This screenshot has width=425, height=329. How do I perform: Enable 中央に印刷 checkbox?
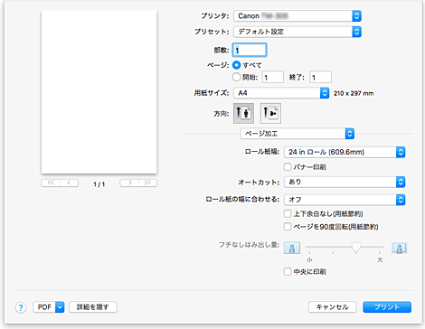[x=288, y=271]
